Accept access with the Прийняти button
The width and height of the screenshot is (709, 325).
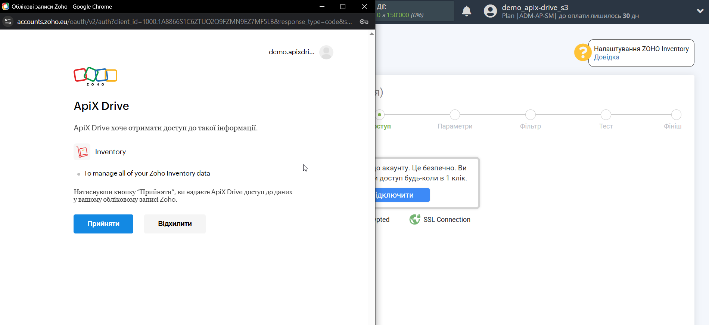(103, 224)
